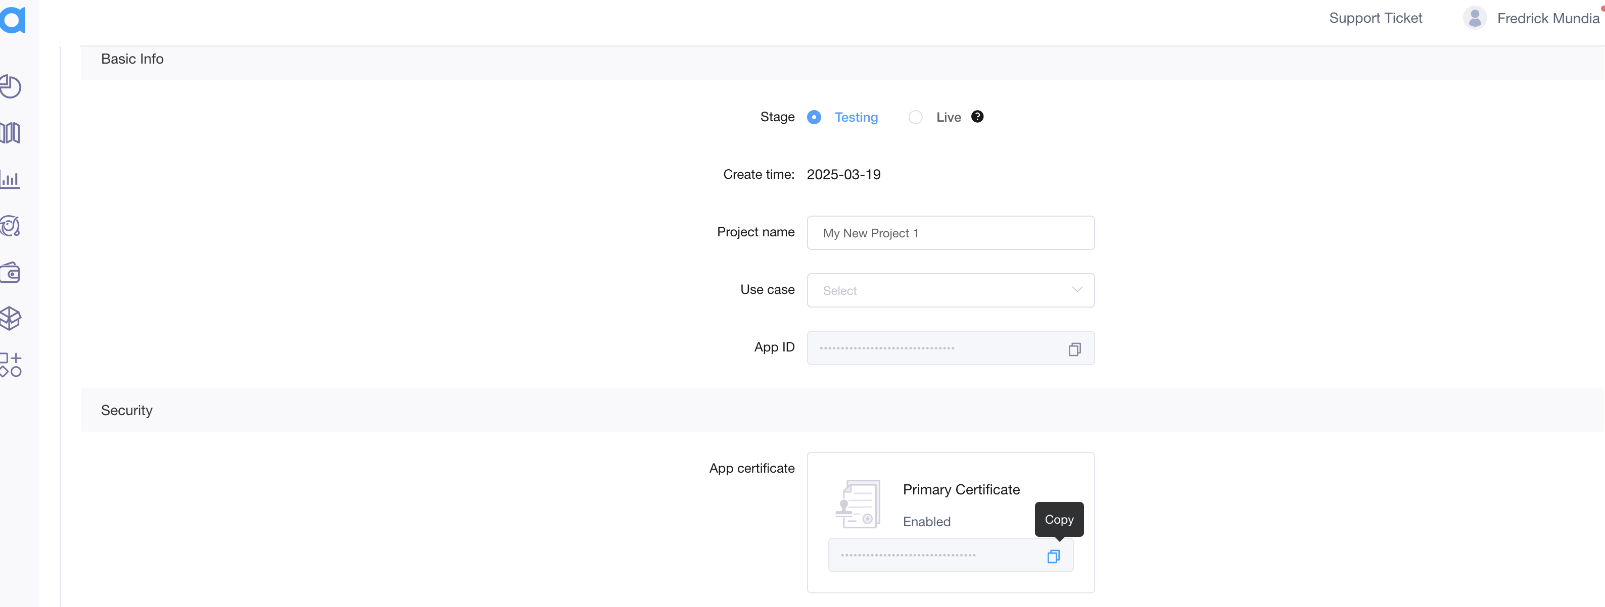Open Support Ticket link

pos(1375,18)
